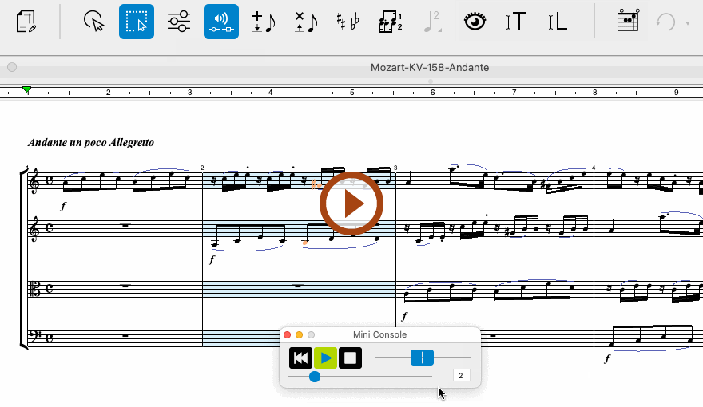Screen dimensions: 703x407
Task: Click the alto clef on viola staff
Action: pyautogui.click(x=34, y=289)
